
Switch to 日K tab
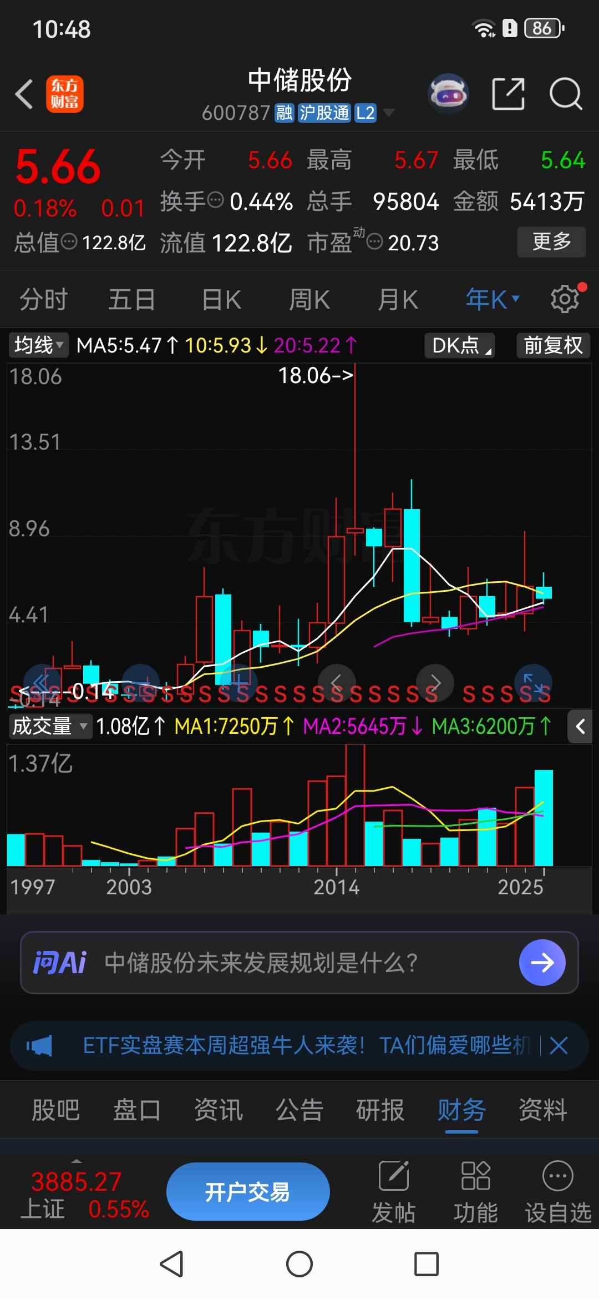tap(221, 299)
